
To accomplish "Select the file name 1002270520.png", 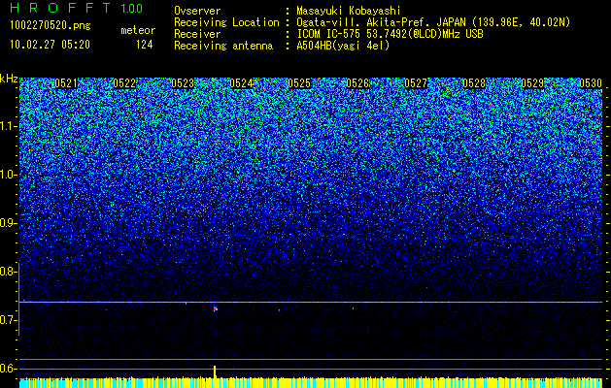I will pos(51,25).
